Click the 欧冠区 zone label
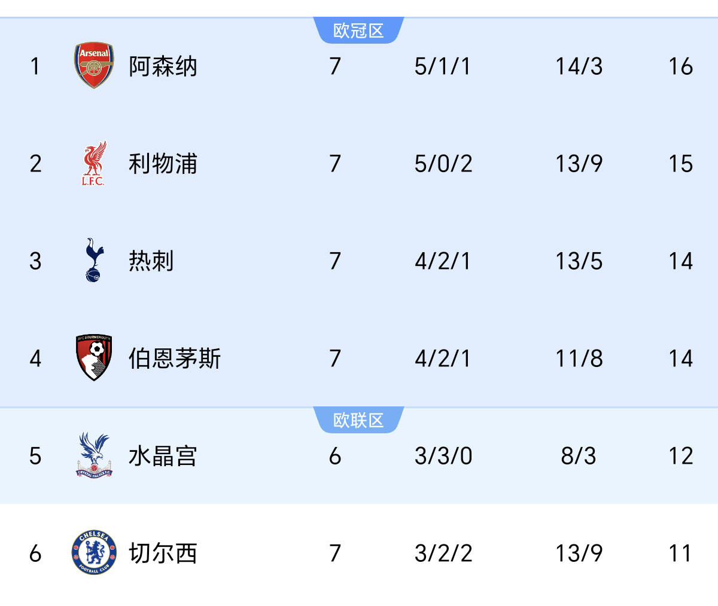The image size is (718, 606). (358, 30)
